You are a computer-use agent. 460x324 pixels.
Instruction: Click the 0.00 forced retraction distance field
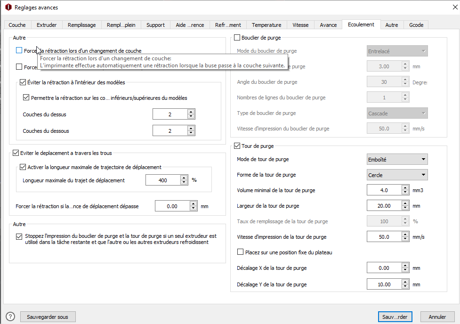click(x=172, y=206)
